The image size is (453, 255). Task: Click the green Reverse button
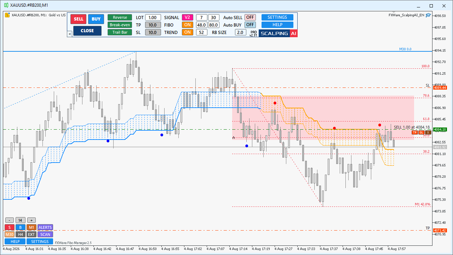(120, 17)
